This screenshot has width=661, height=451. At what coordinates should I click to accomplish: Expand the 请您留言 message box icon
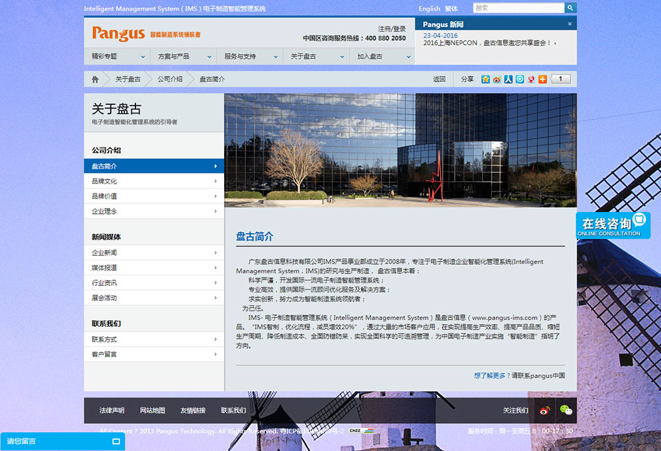(x=116, y=441)
